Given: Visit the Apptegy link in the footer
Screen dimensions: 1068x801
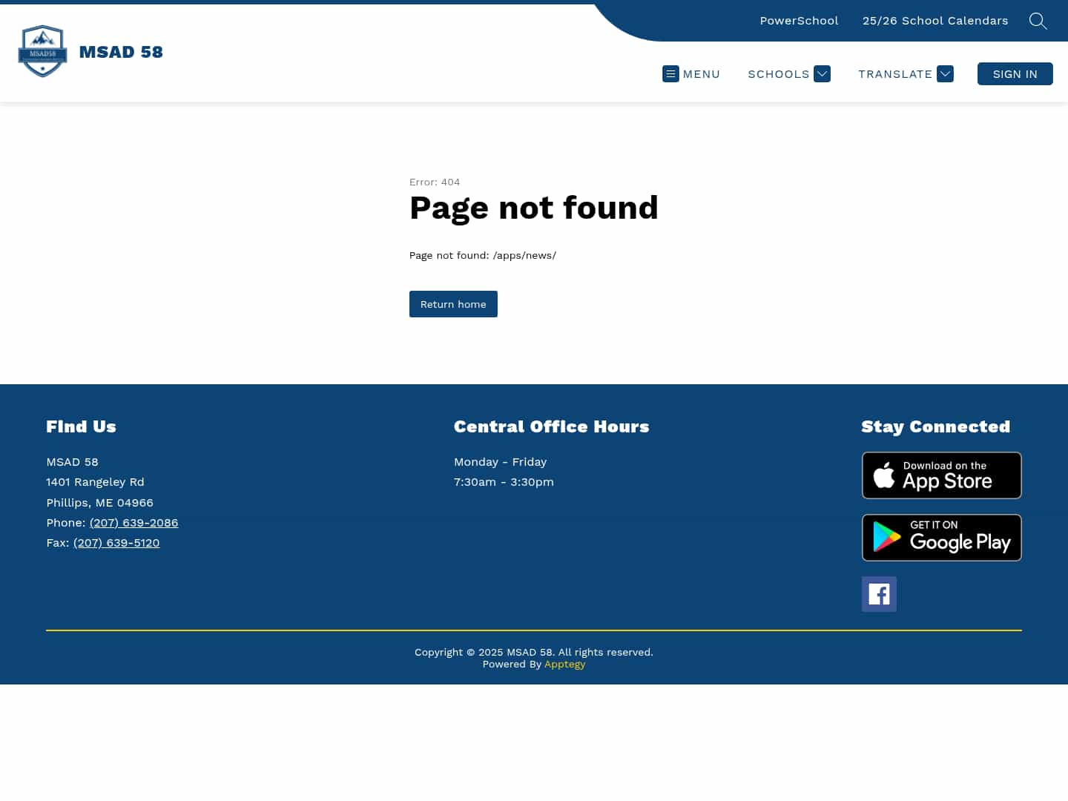Looking at the screenshot, I should [x=564, y=664].
